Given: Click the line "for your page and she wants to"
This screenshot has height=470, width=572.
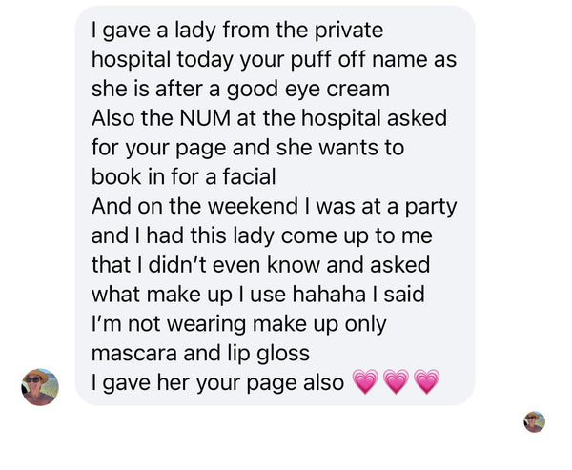Looking at the screenshot, I should coord(248,148).
